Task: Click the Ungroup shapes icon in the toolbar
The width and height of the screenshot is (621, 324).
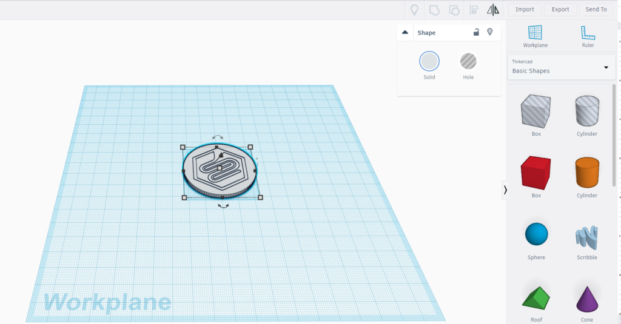Action: click(454, 10)
